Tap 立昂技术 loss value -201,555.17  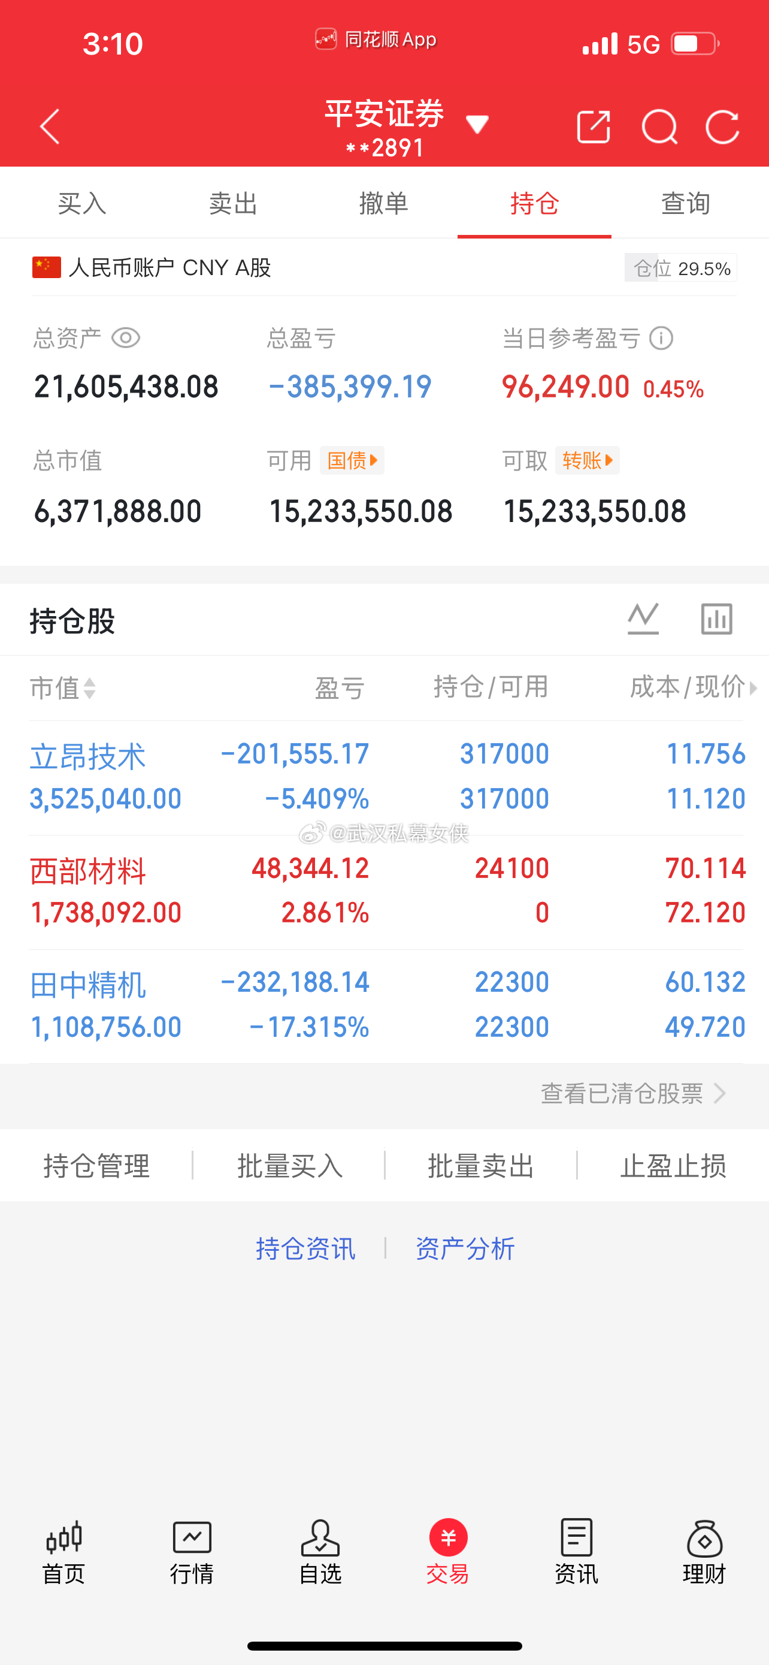click(295, 753)
